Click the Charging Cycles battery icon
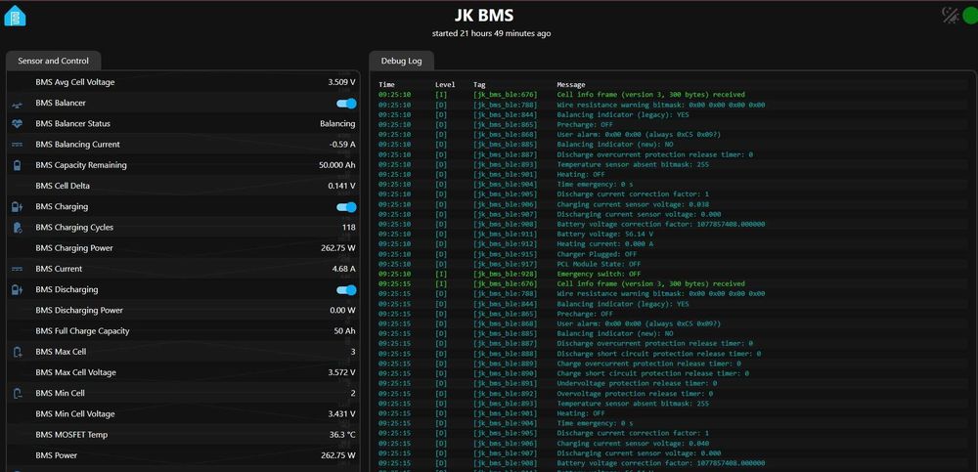Viewport: 978px width, 472px height. (18, 228)
